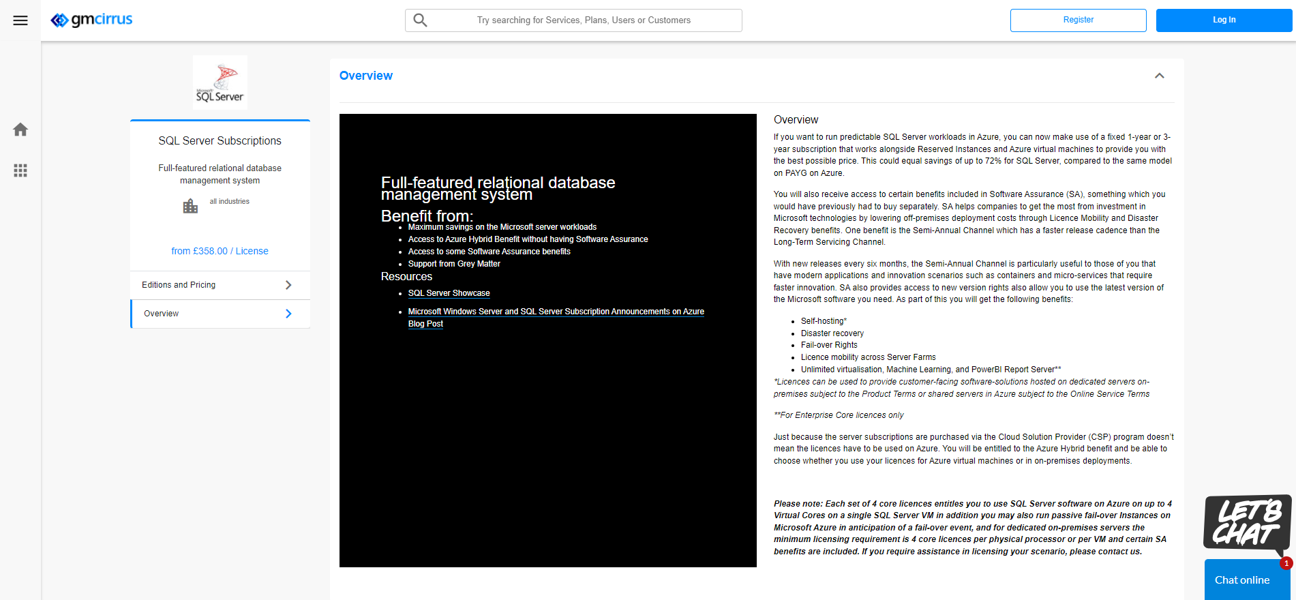Expand Editions and Pricing arrow
This screenshot has height=600, width=1296.
point(288,285)
